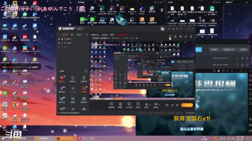Open OBS Studio desktop shortcut
The image size is (252, 141).
pos(132,20)
